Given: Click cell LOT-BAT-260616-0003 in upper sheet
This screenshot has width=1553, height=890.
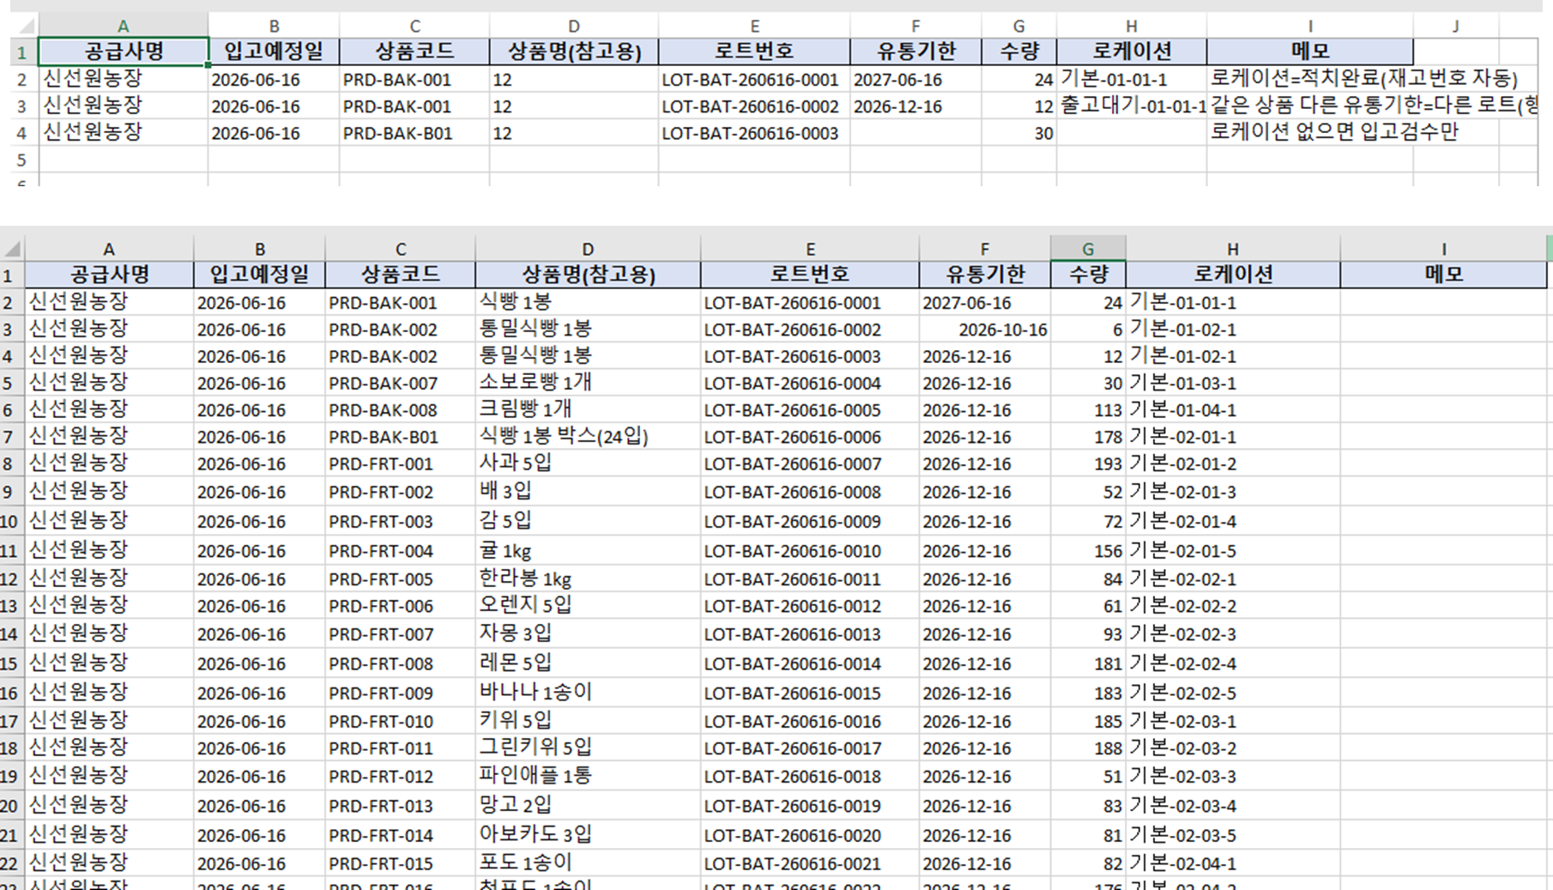Looking at the screenshot, I should pyautogui.click(x=754, y=133).
